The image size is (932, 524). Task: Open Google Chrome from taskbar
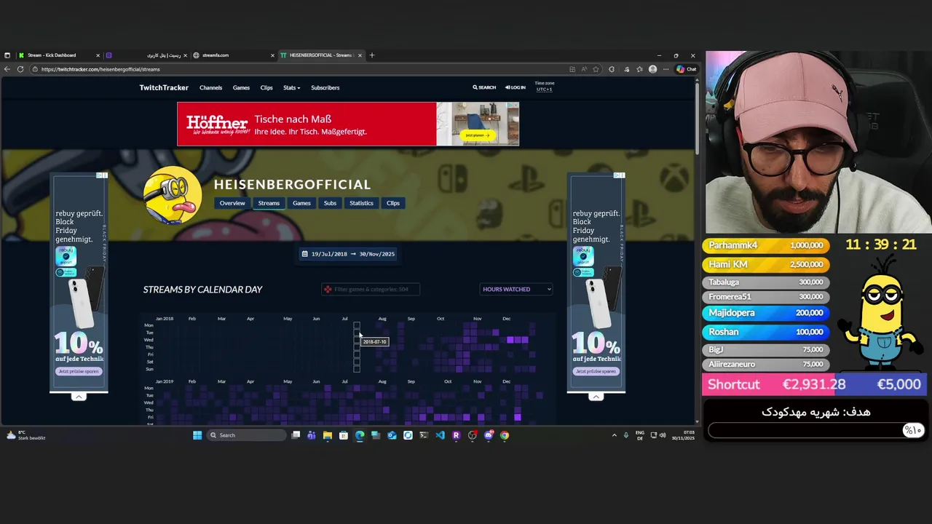pos(505,435)
